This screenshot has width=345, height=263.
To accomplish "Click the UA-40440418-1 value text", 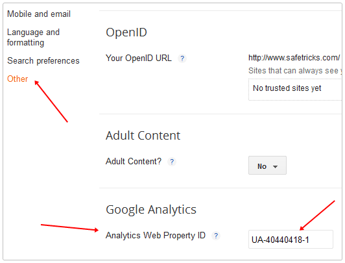I will [x=280, y=240].
